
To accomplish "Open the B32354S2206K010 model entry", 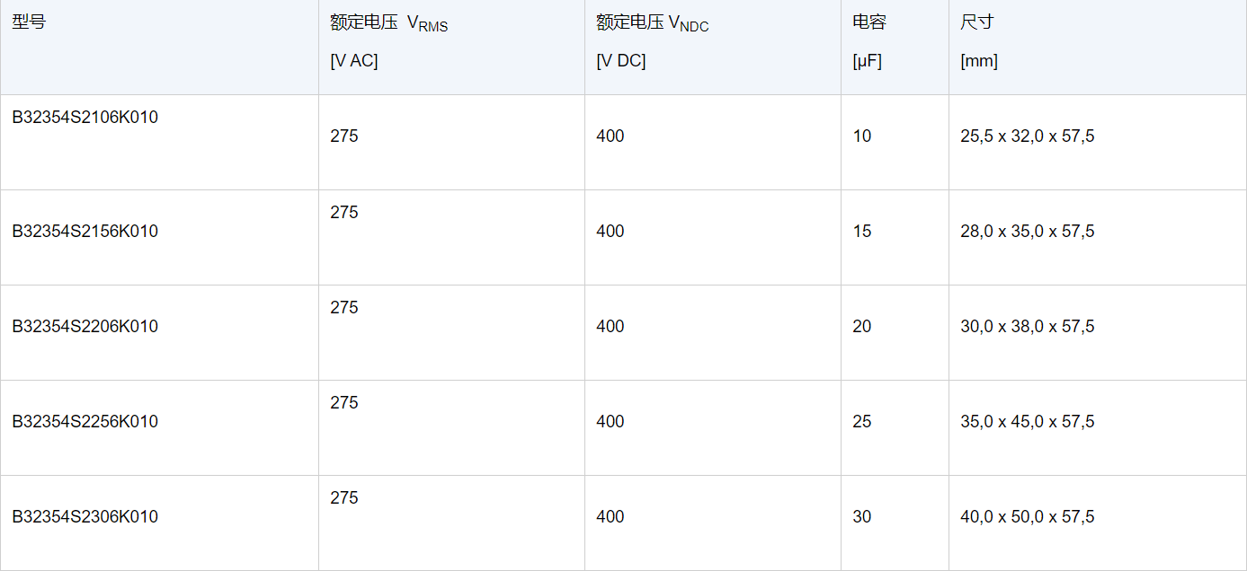I will pyautogui.click(x=85, y=327).
